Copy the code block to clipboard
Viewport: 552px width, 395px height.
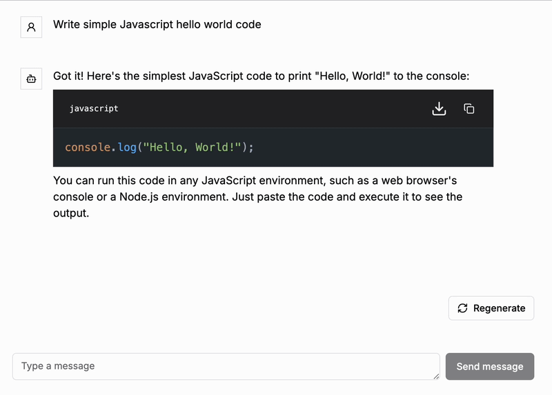[469, 109]
